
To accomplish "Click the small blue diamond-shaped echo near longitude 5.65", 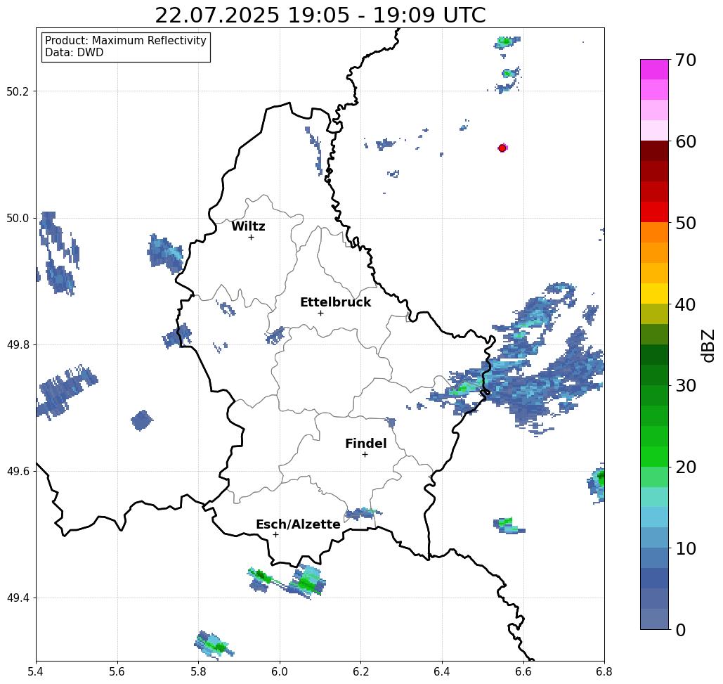I will pos(141,420).
